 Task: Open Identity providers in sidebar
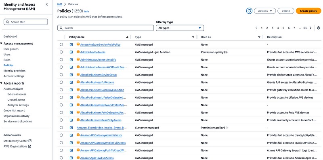click(x=15, y=71)
